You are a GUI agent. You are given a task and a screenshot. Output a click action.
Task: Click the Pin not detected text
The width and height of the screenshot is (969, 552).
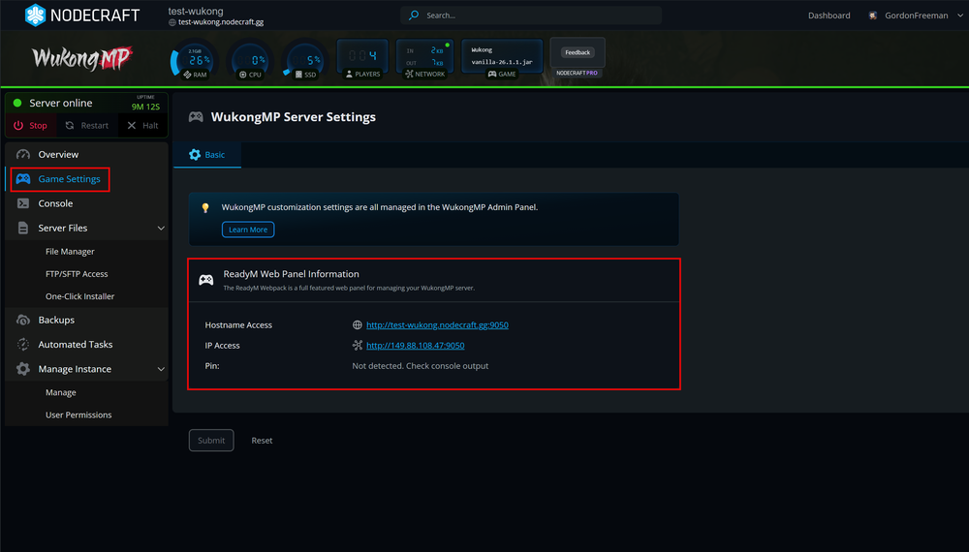421,366
